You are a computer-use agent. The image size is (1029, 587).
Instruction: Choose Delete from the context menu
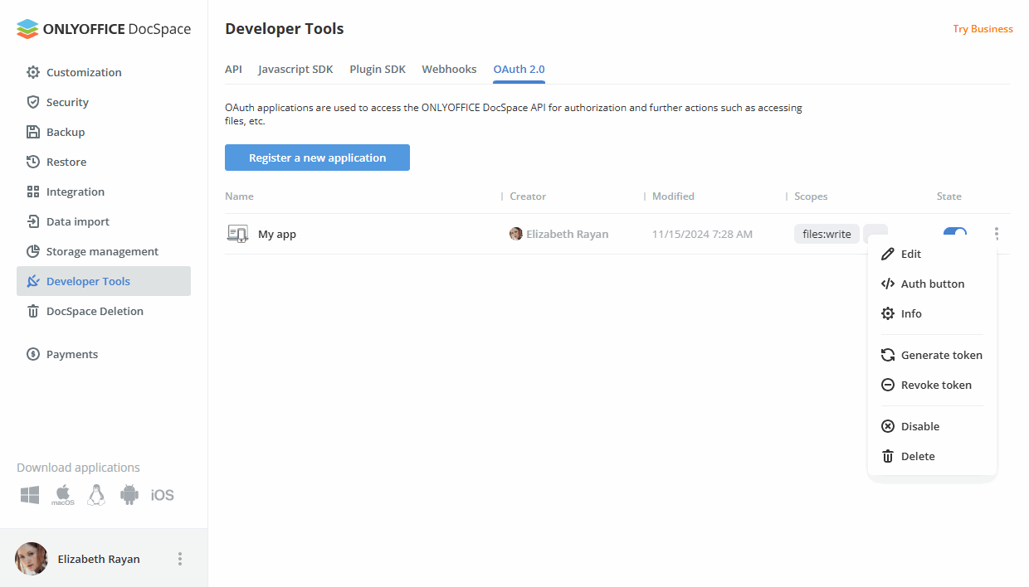(x=932, y=456)
